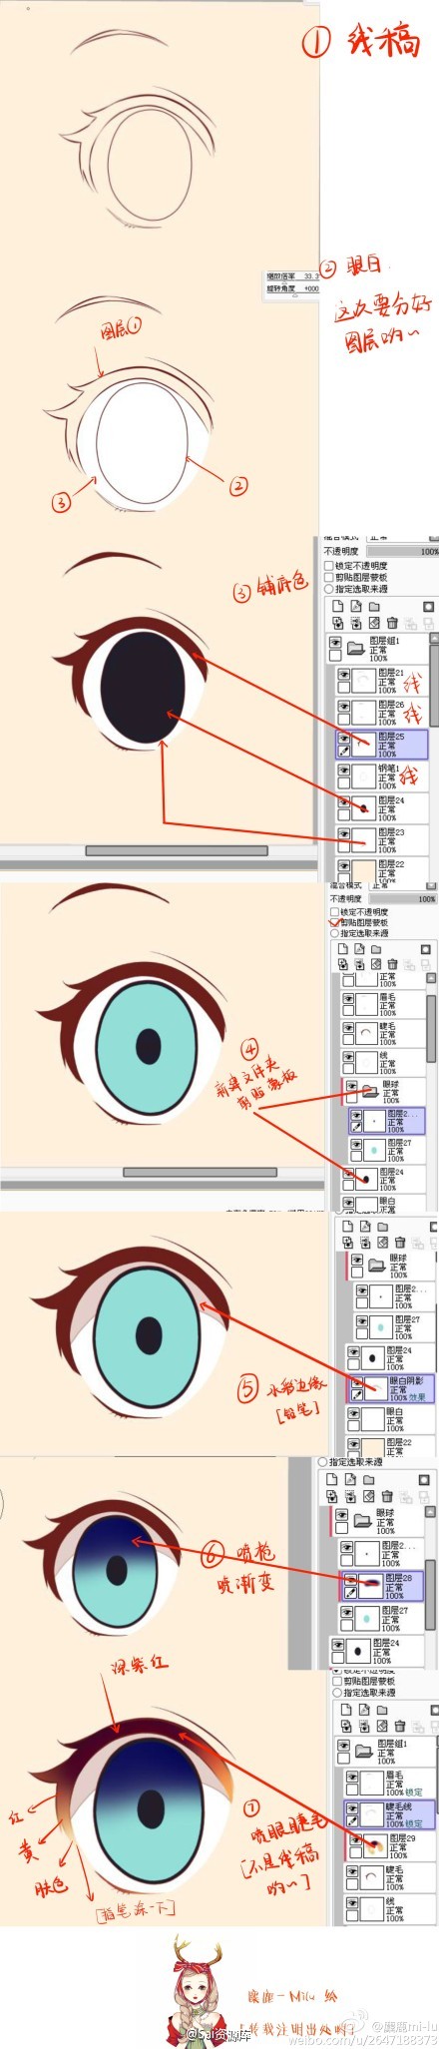The image size is (439, 2049).
Task: Toggle link box under 图层21 eye icon
Action: click(x=344, y=689)
